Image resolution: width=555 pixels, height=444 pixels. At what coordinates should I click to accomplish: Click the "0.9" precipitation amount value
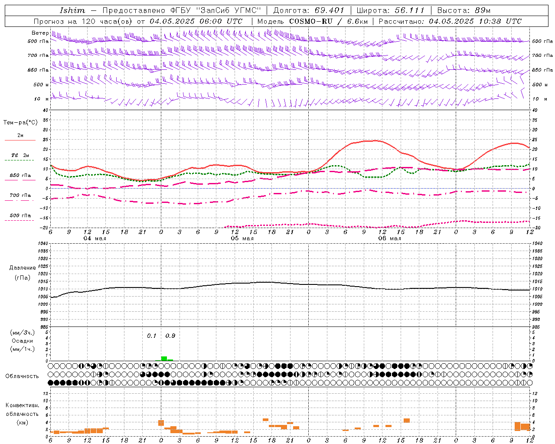170,336
